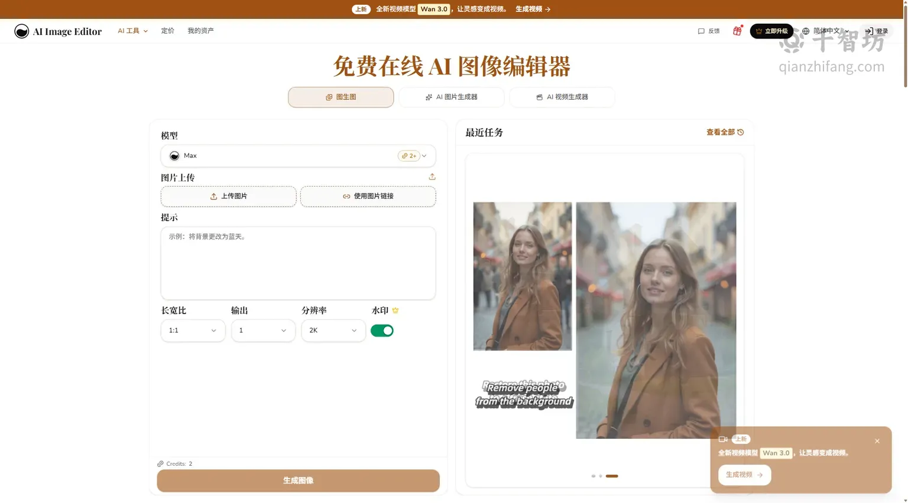Choose 使用图片链接 image link option
The height and width of the screenshot is (503, 908).
[368, 197]
